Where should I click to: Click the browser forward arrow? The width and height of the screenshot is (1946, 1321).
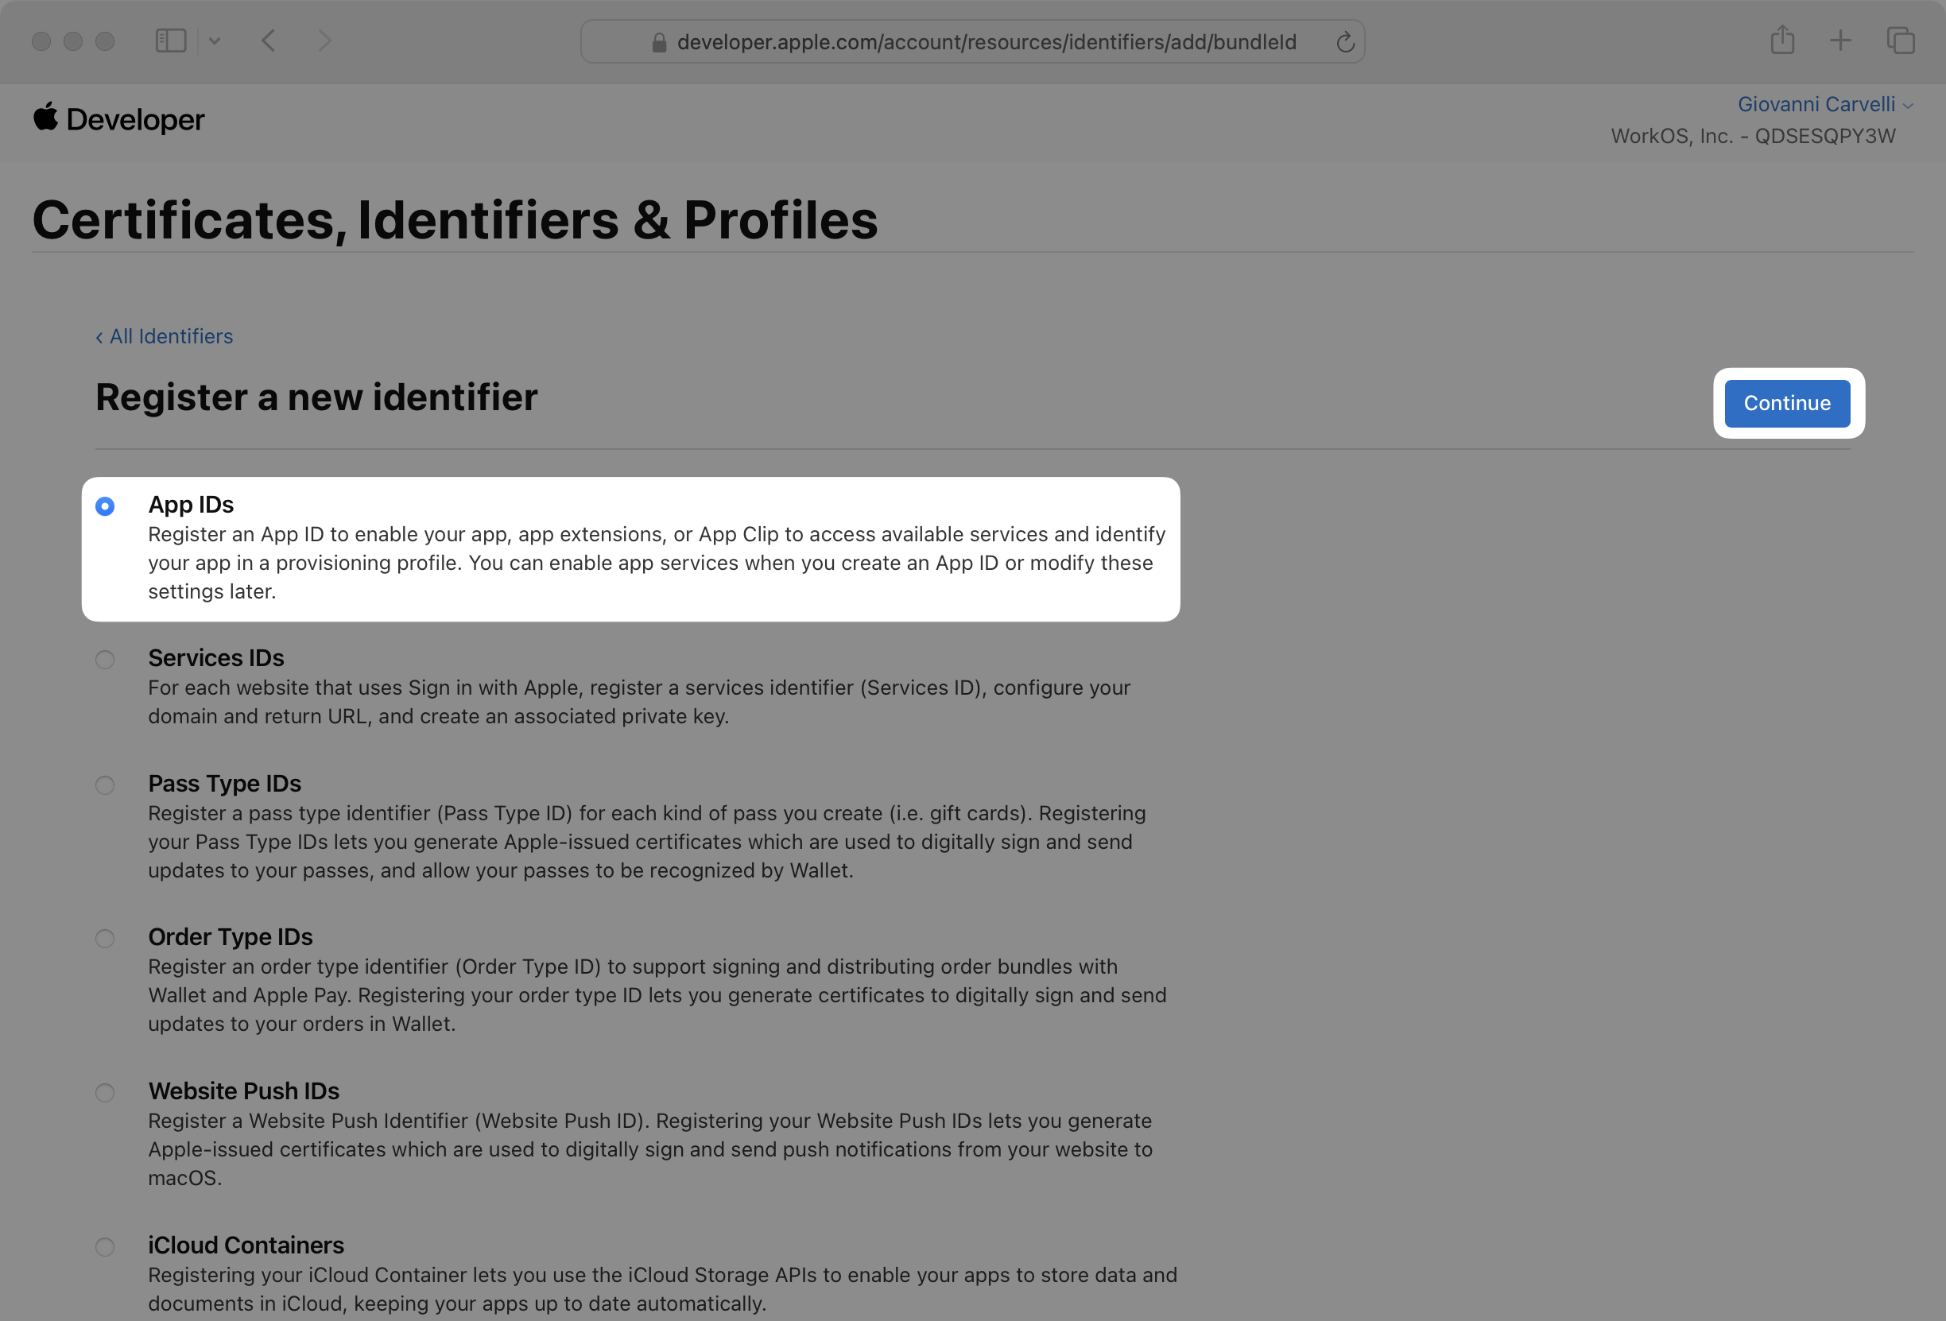pos(325,41)
